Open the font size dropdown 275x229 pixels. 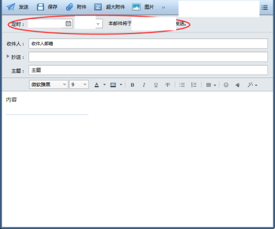(79, 85)
